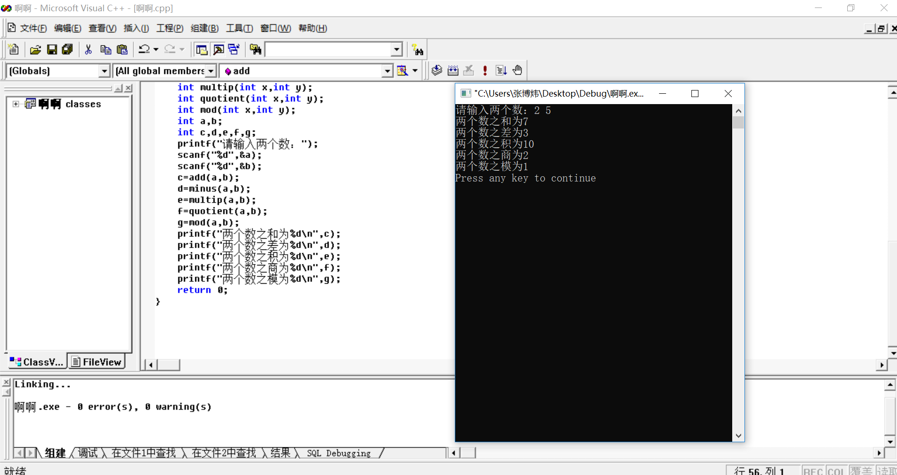Open the 插入(I) menu

[x=136, y=29]
